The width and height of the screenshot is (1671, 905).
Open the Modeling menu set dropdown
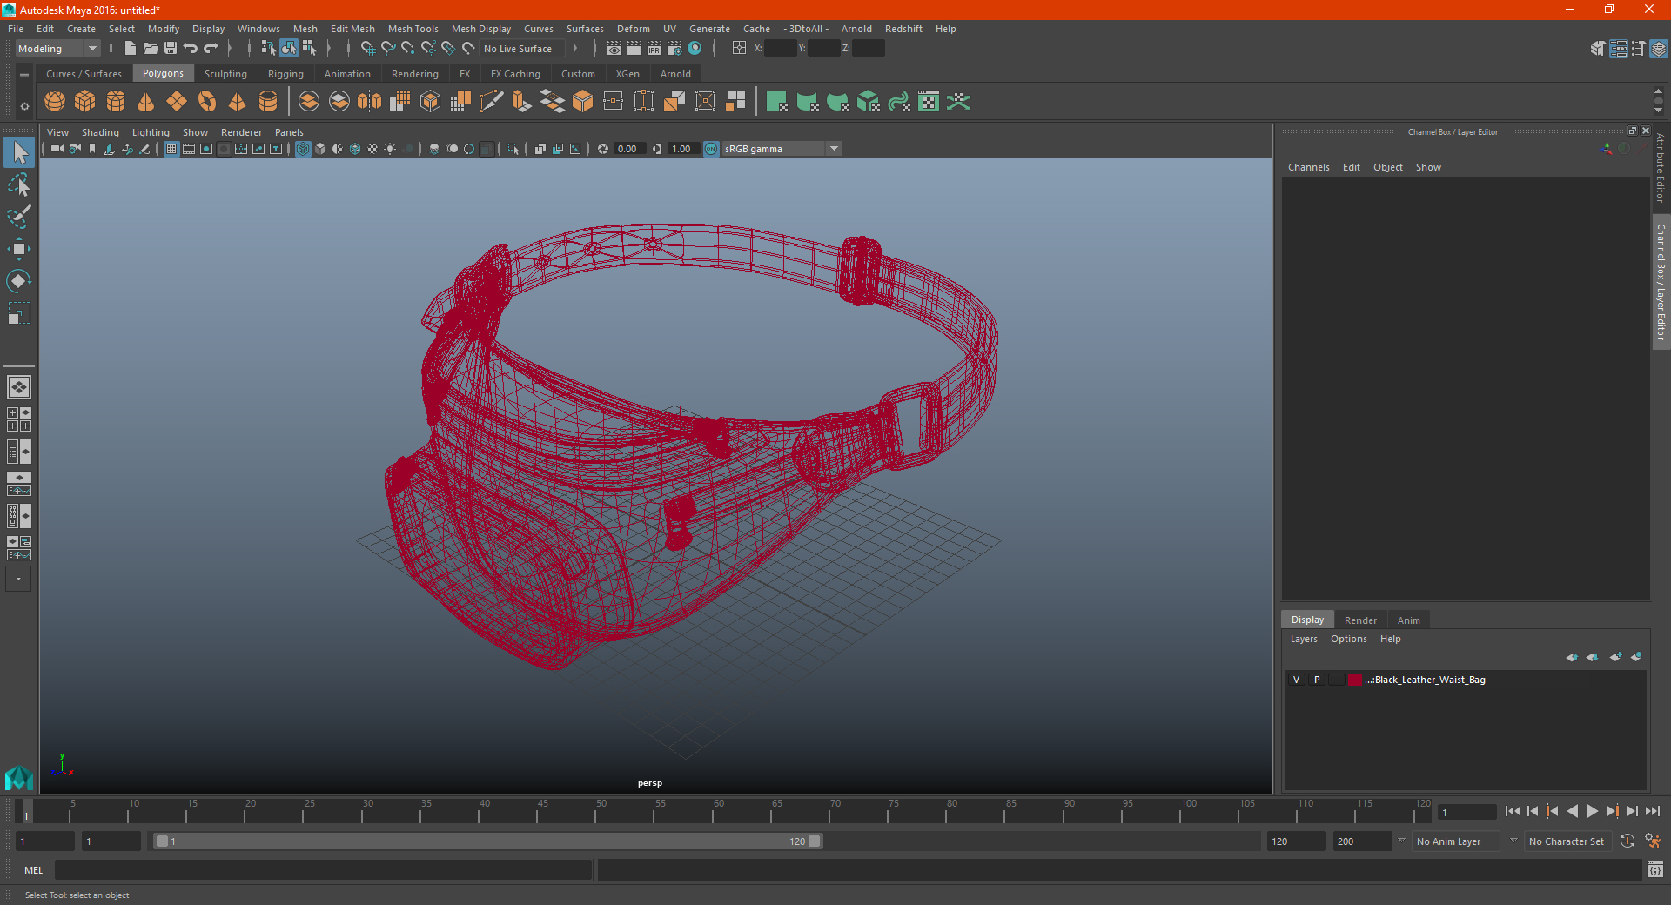coord(58,49)
